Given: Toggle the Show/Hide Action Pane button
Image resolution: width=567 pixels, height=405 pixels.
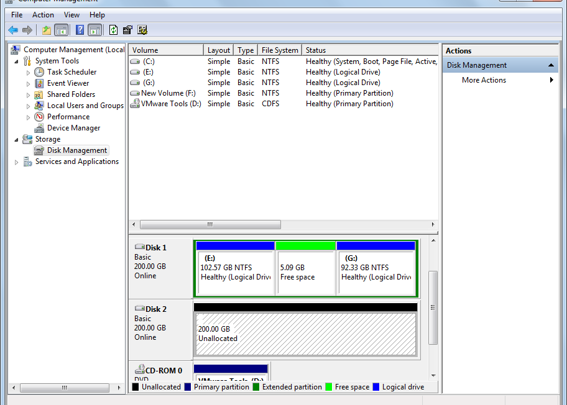Looking at the screenshot, I should click(94, 30).
